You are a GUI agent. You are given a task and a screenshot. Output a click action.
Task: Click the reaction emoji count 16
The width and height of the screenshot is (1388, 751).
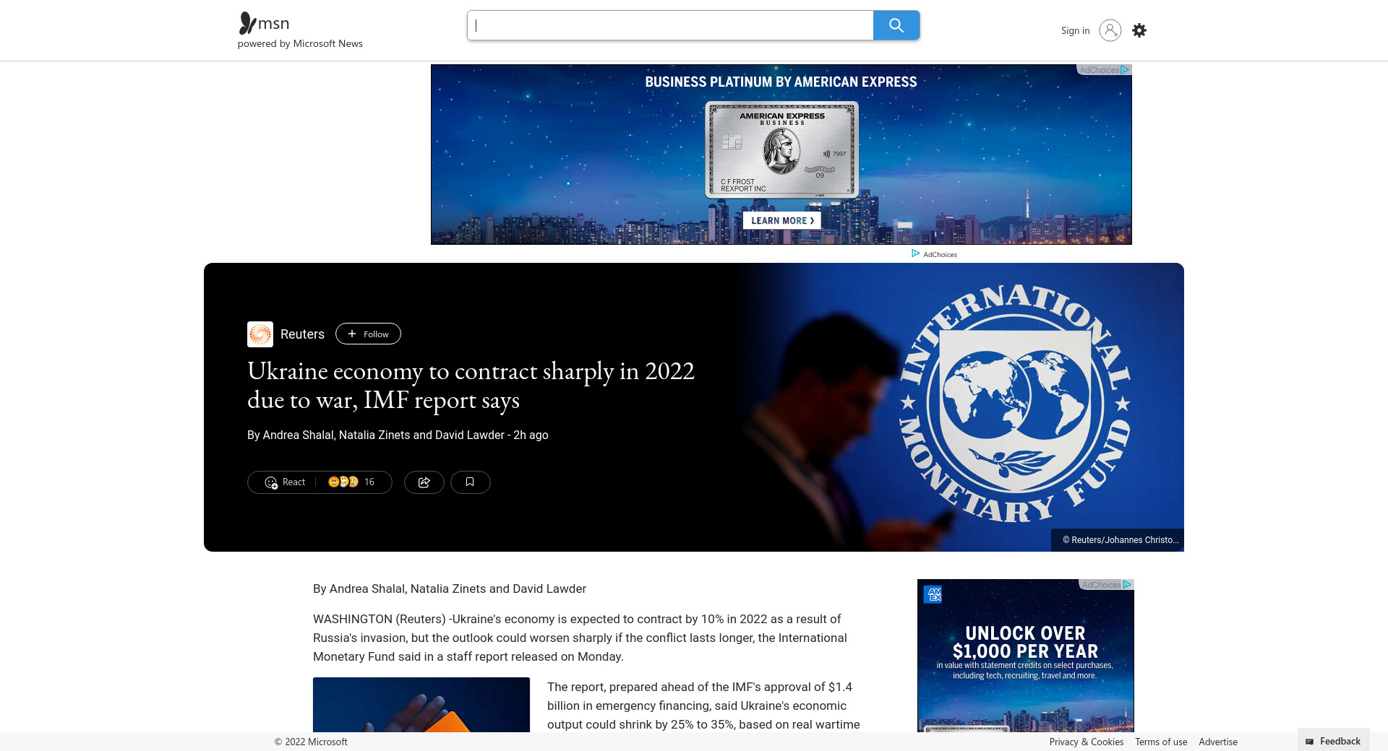point(351,482)
